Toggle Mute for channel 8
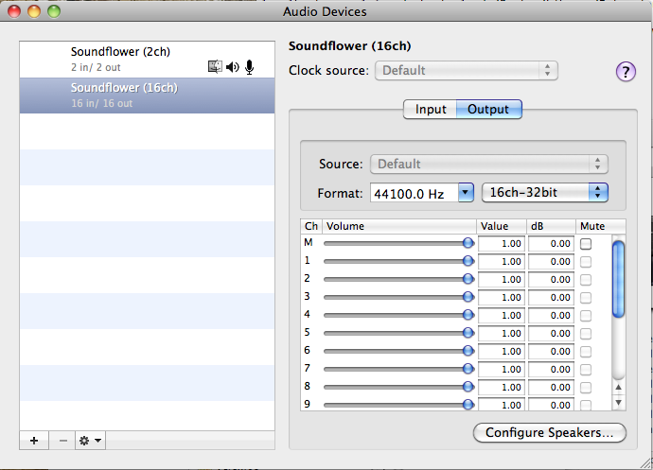This screenshot has height=470, width=653. coord(586,387)
